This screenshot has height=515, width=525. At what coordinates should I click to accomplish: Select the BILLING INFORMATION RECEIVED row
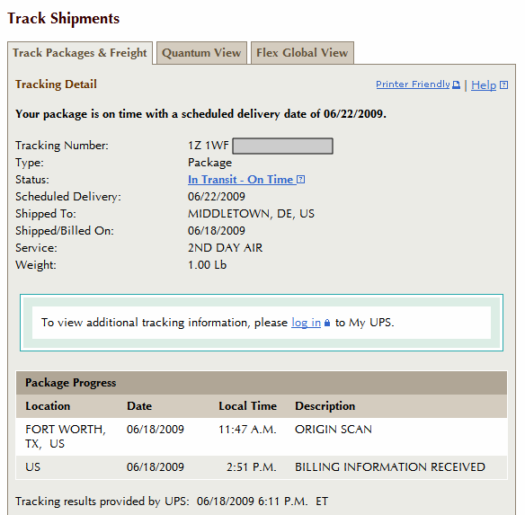coord(262,467)
